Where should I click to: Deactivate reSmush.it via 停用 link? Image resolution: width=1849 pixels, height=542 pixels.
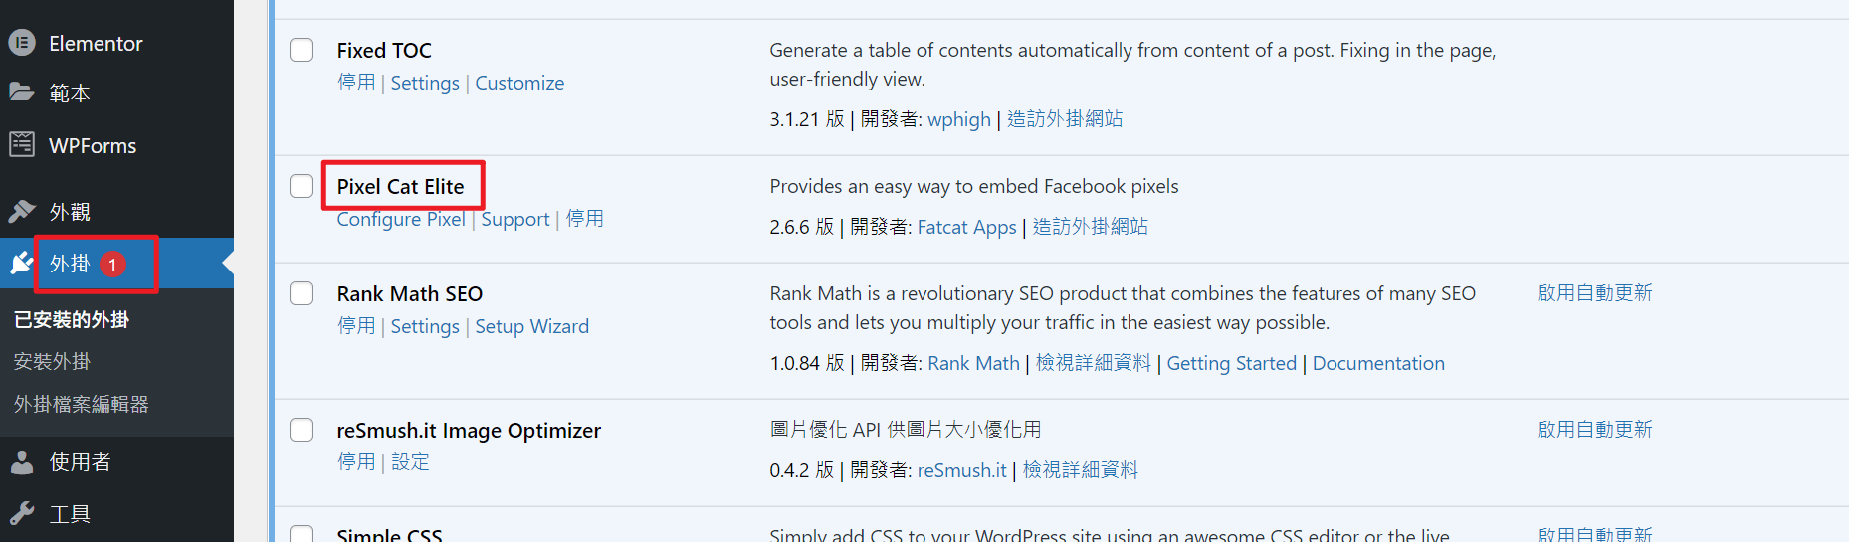pos(356,462)
